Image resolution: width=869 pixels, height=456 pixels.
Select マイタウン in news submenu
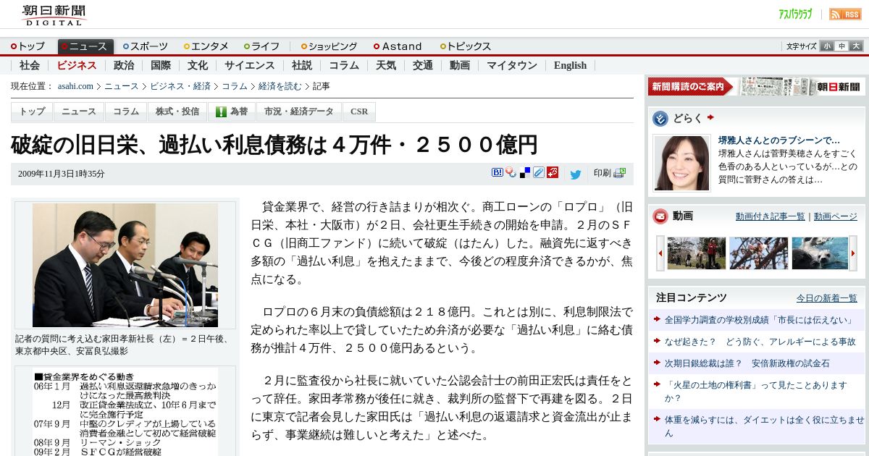(512, 65)
